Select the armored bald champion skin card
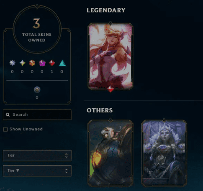Viewport: 203px width, 191px height. pyautogui.click(x=110, y=153)
